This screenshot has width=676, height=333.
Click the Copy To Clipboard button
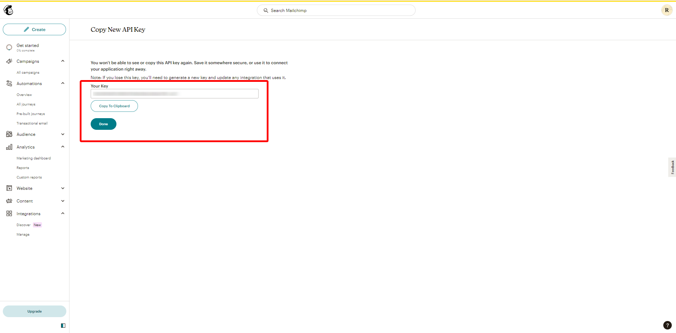(114, 106)
